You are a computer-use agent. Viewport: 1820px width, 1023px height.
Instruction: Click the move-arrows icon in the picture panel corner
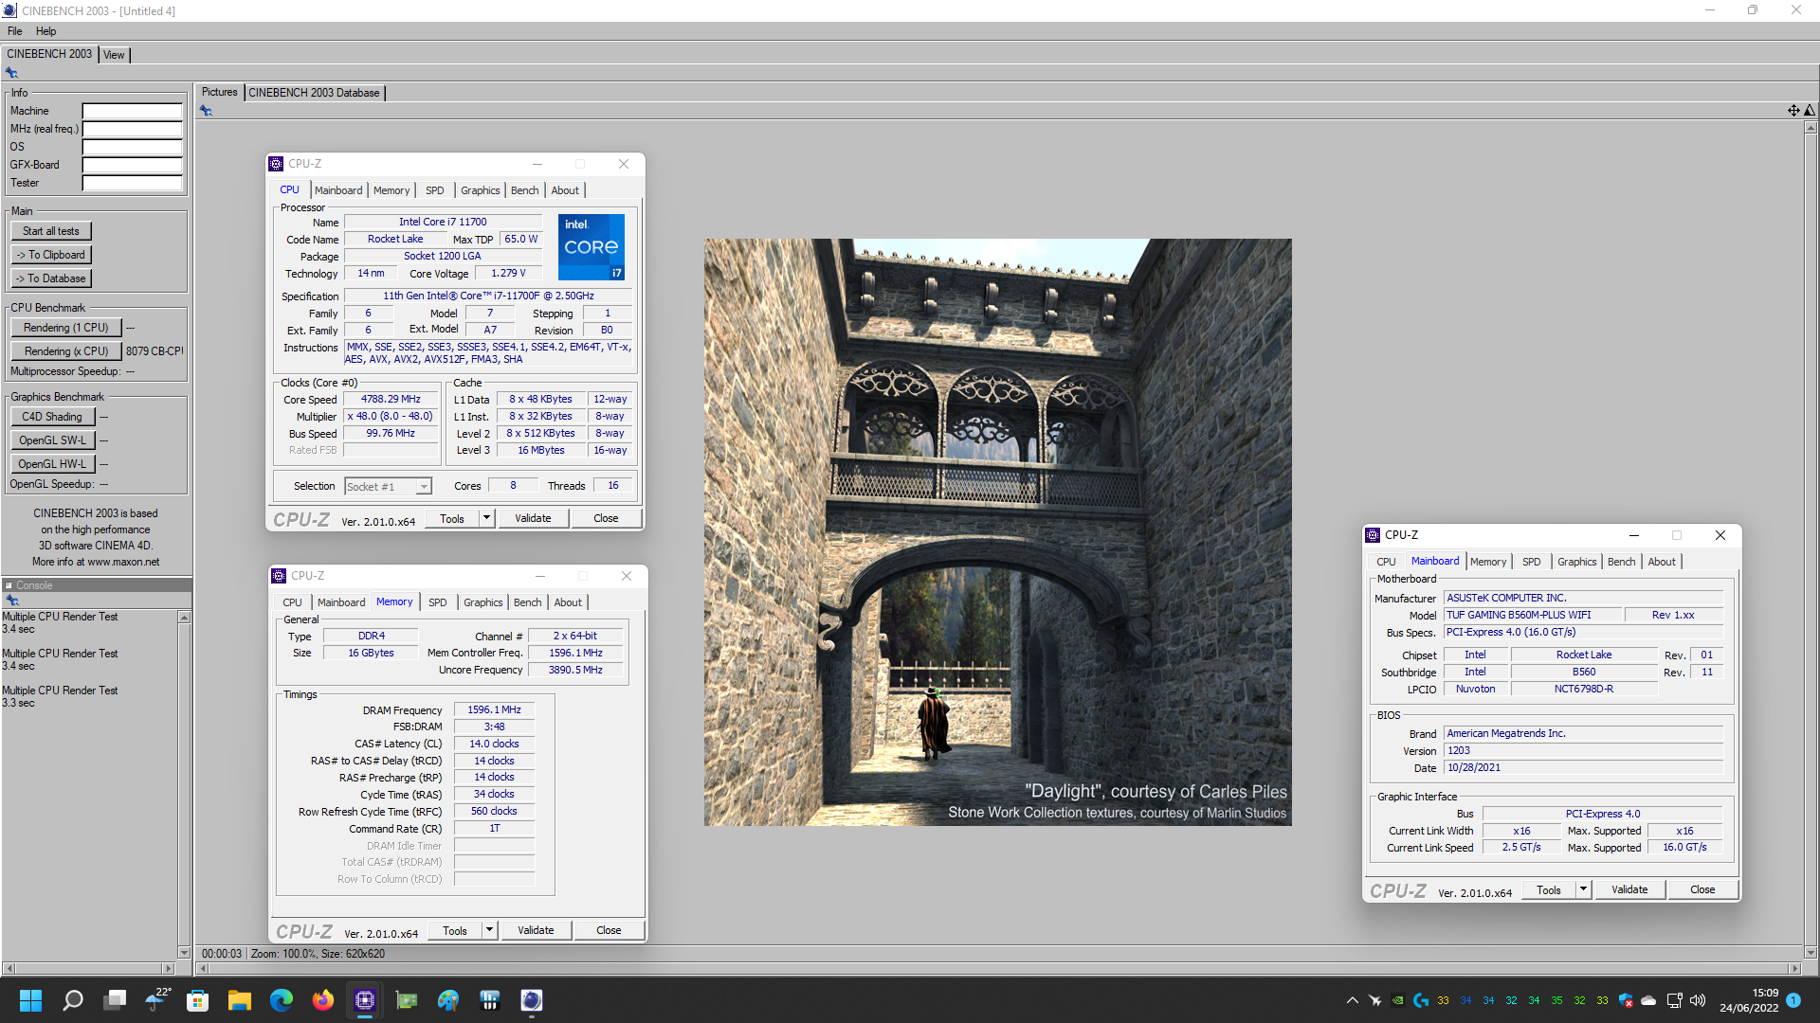coord(1793,111)
